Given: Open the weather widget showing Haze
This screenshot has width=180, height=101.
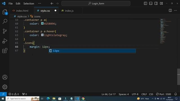Looking at the screenshot, I should pyautogui.click(x=143, y=98).
